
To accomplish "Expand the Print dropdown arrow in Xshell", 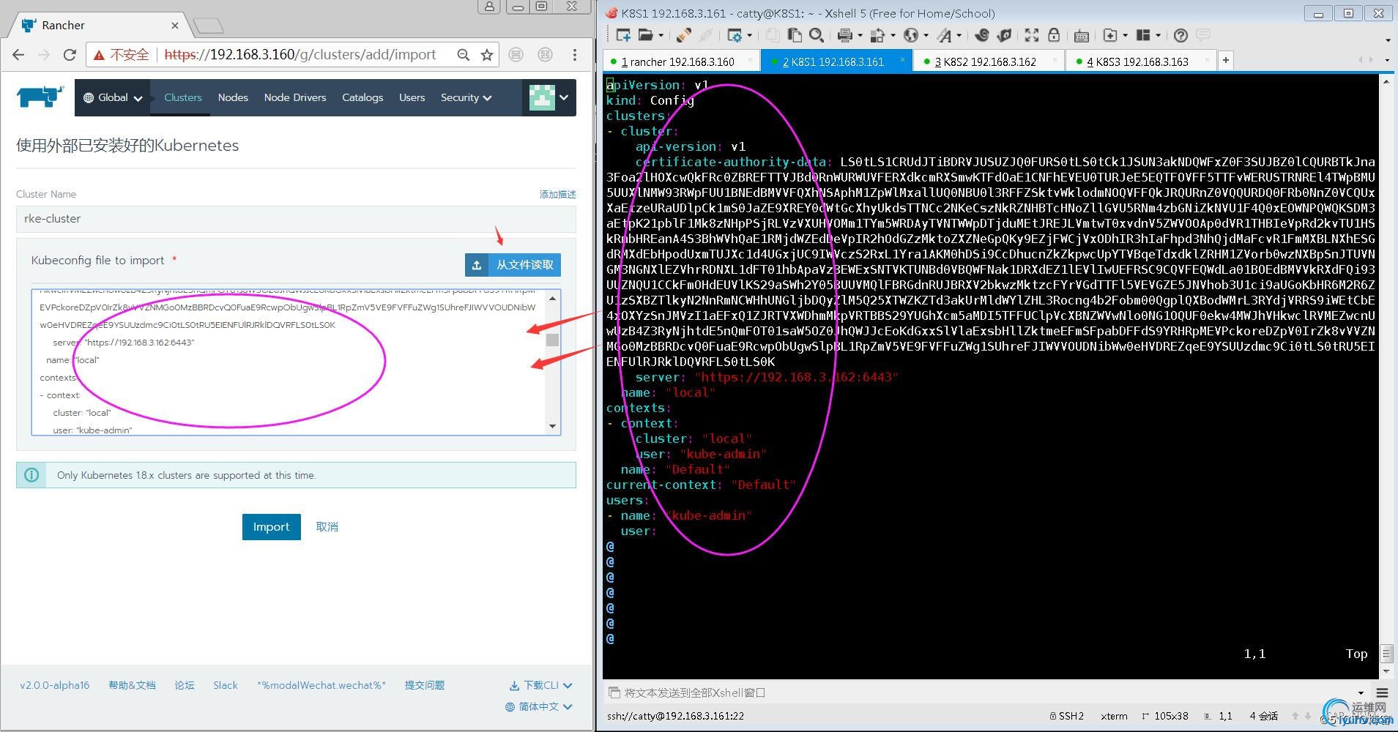I will [x=860, y=35].
